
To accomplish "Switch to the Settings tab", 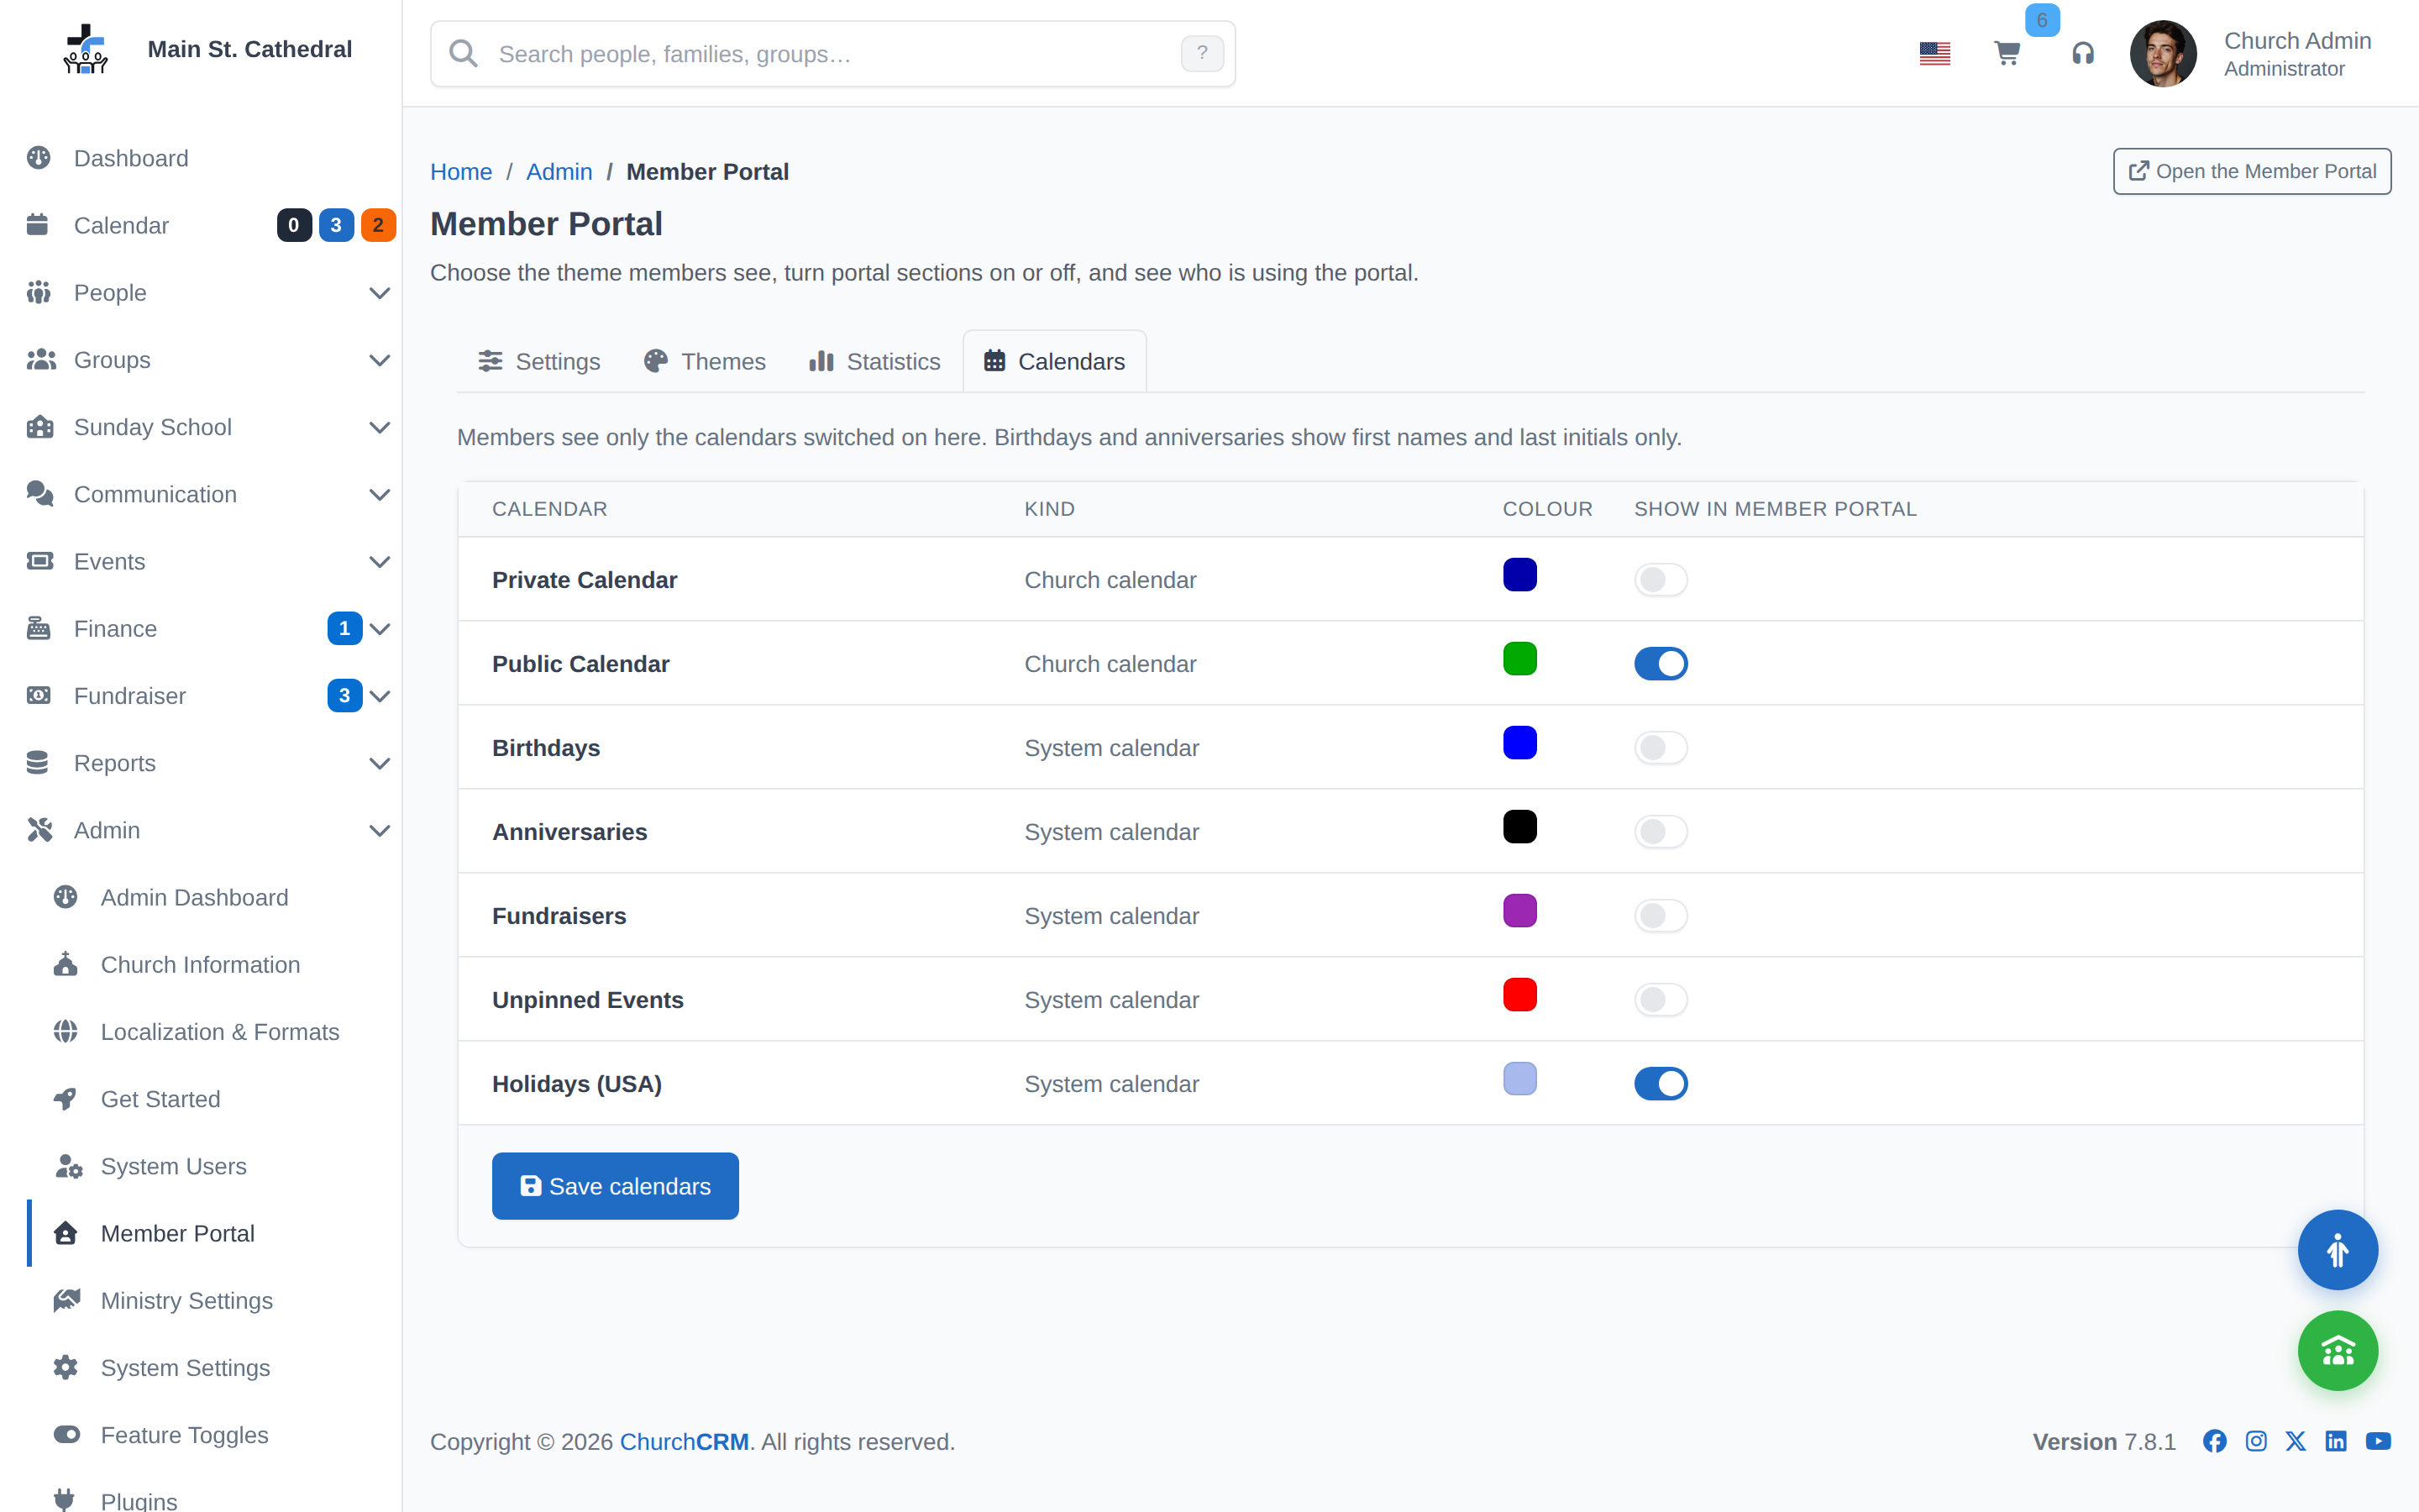I will (538, 361).
